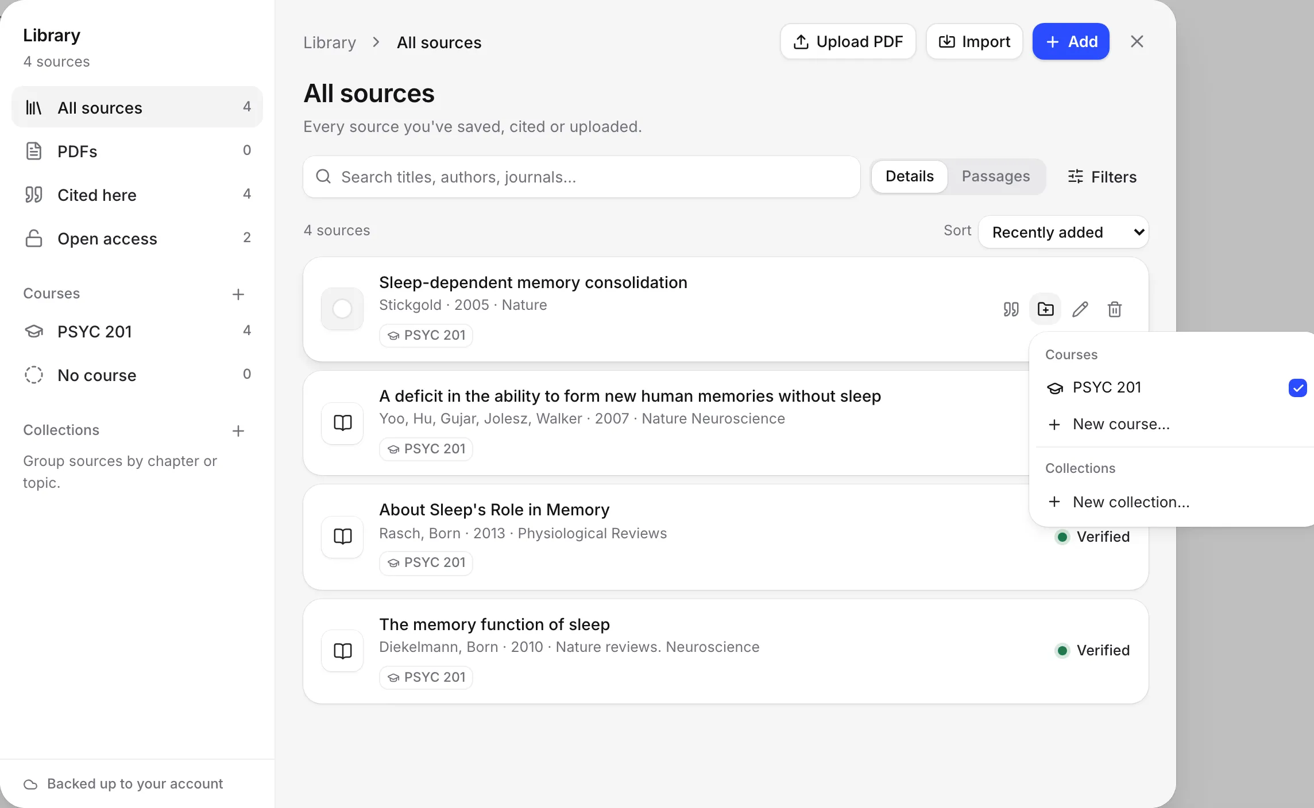Click the Upload PDF button
Image resolution: width=1314 pixels, height=808 pixels.
(x=848, y=41)
